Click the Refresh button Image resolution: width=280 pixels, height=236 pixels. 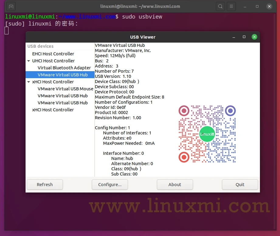(45, 185)
